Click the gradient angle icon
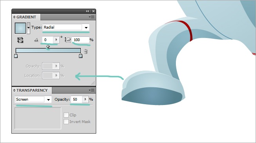Image resolution: width=256 pixels, height=143 pixels. pos(36,40)
